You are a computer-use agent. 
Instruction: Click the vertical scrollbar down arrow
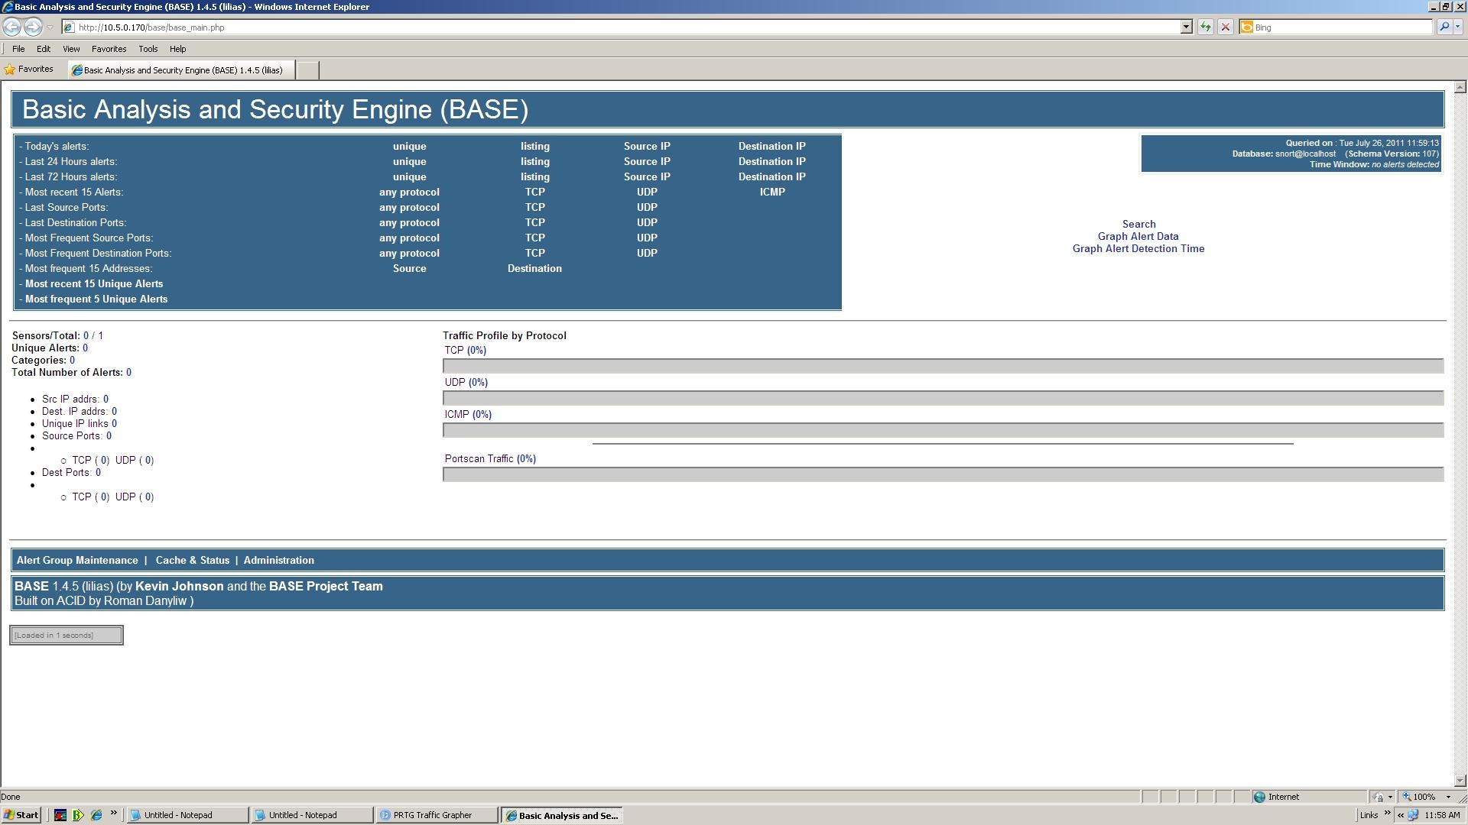tap(1460, 781)
